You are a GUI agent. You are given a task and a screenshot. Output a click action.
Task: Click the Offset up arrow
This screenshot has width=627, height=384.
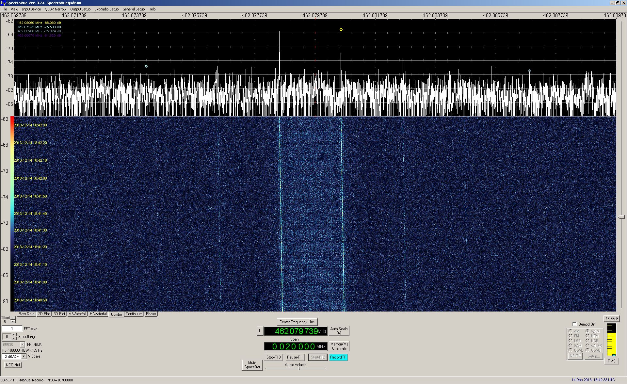pyautogui.click(x=13, y=318)
